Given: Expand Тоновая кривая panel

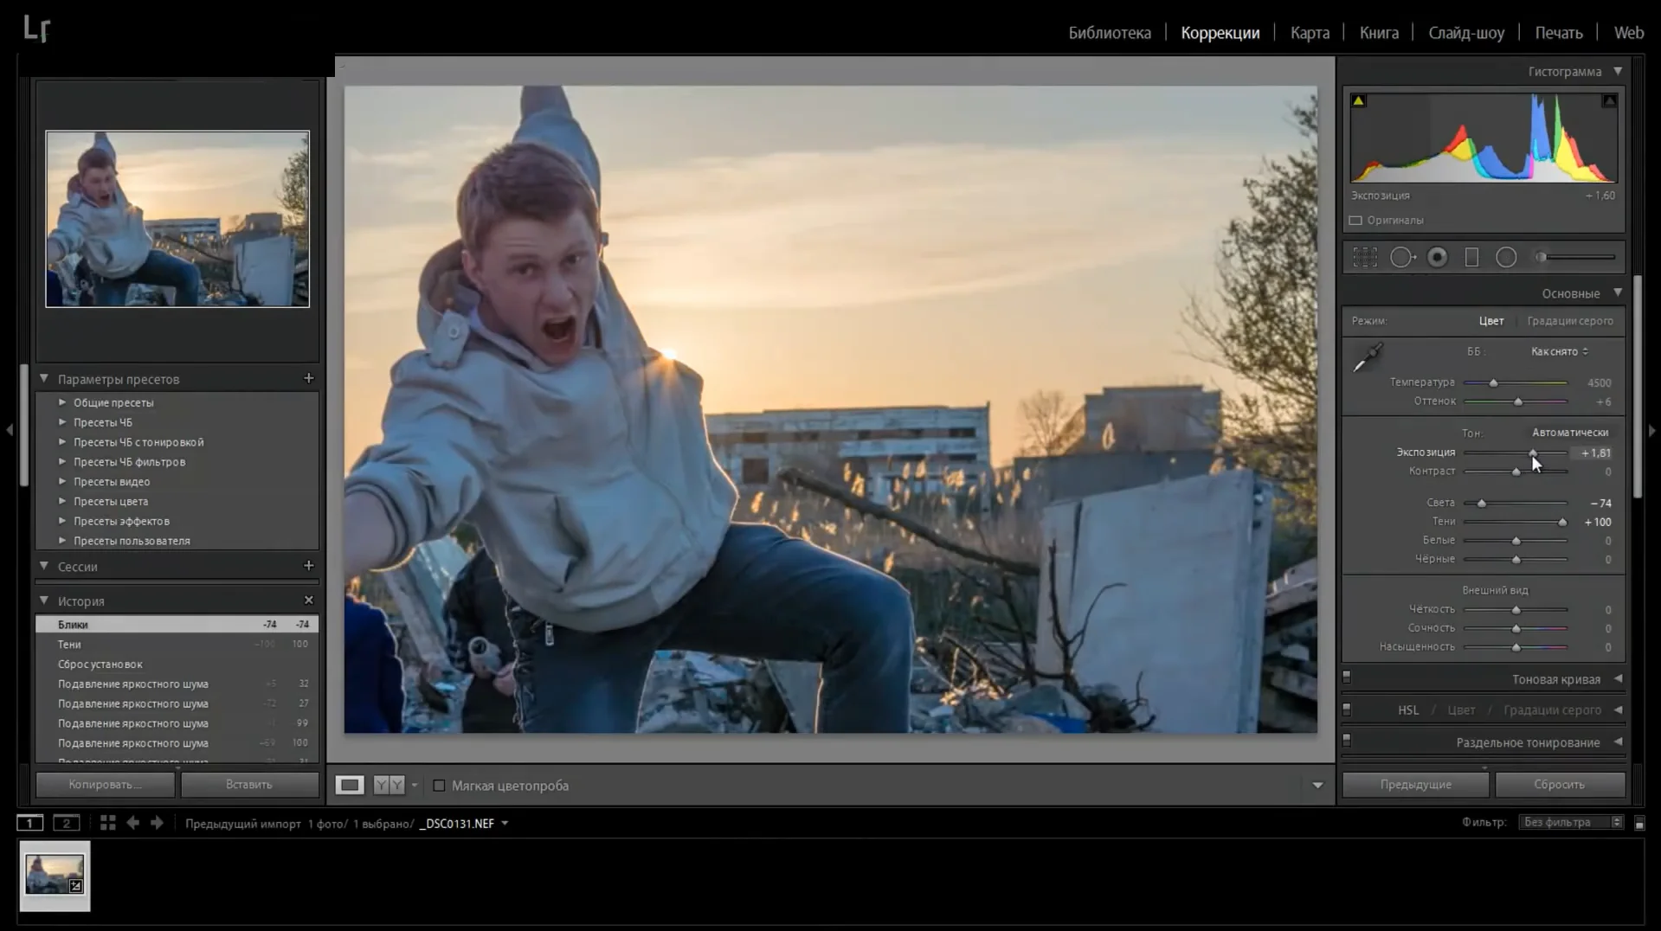Looking at the screenshot, I should coord(1618,678).
